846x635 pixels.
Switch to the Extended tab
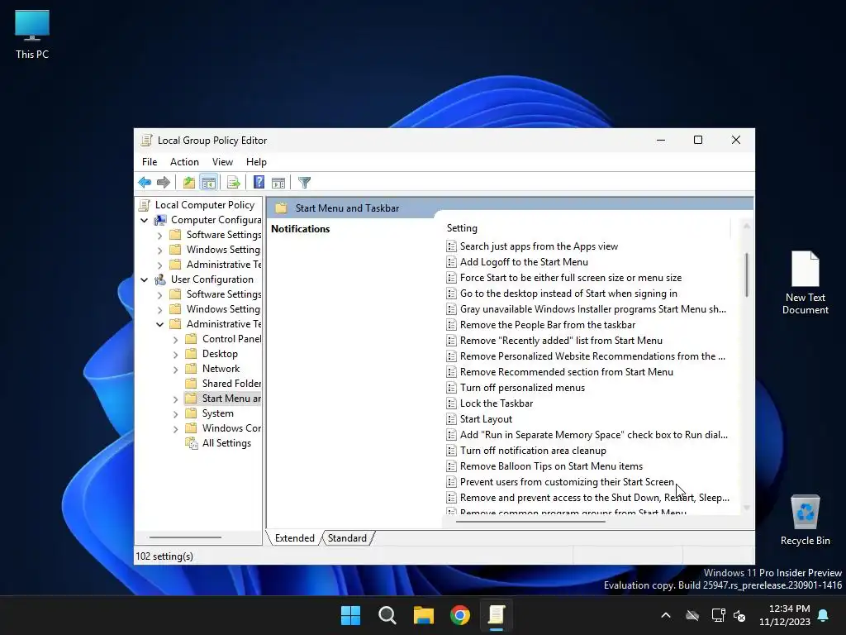click(295, 538)
